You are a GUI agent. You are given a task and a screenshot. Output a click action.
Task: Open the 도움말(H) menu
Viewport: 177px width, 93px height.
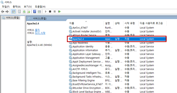point(40,7)
